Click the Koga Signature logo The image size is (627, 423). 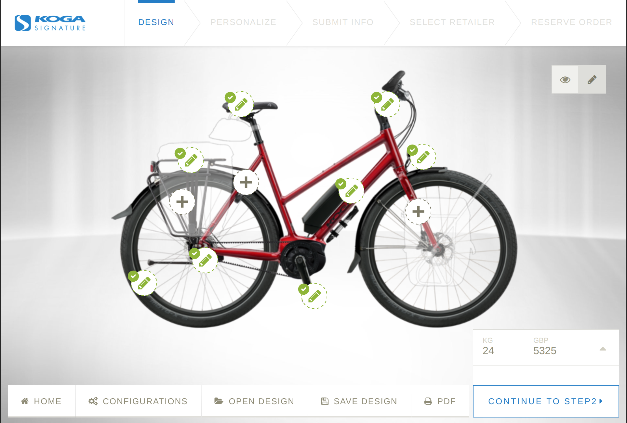pyautogui.click(x=50, y=23)
